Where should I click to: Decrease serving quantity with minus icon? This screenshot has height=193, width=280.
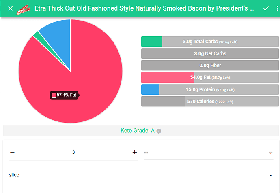[12, 152]
